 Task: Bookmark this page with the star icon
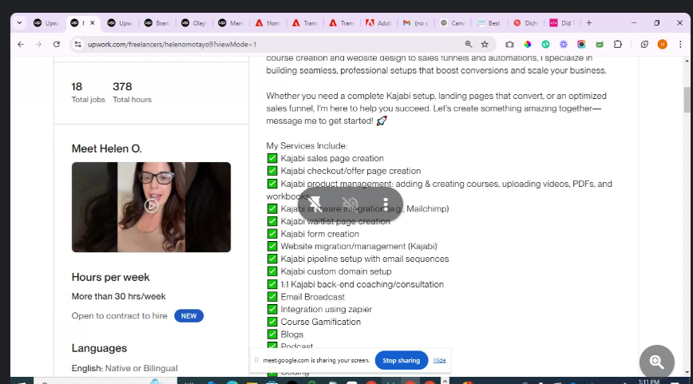[485, 44]
